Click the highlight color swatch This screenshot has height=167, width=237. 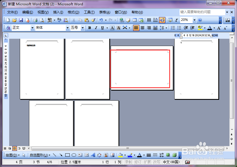point(200,28)
